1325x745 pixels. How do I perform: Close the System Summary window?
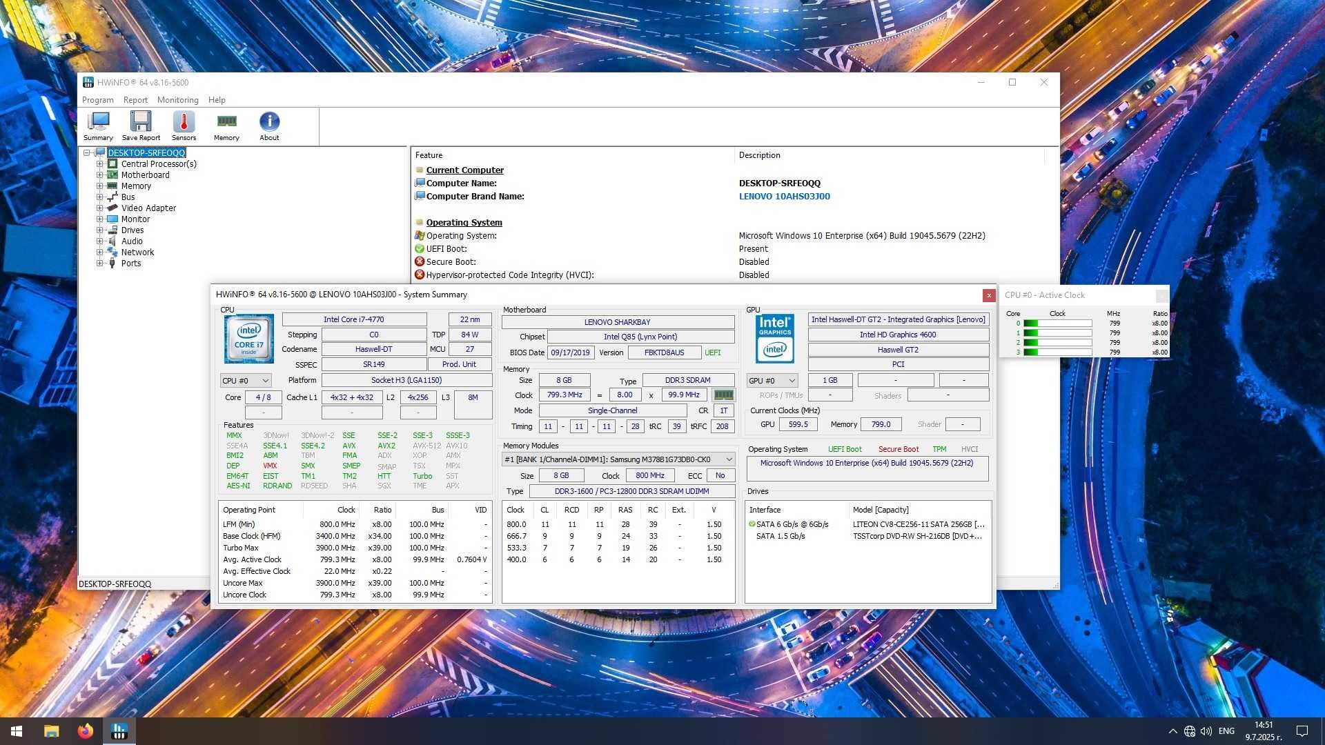(x=989, y=295)
